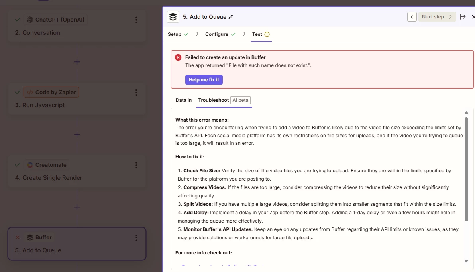Click the 'Check File Size:' item
The image size is (475, 272).
202,171
